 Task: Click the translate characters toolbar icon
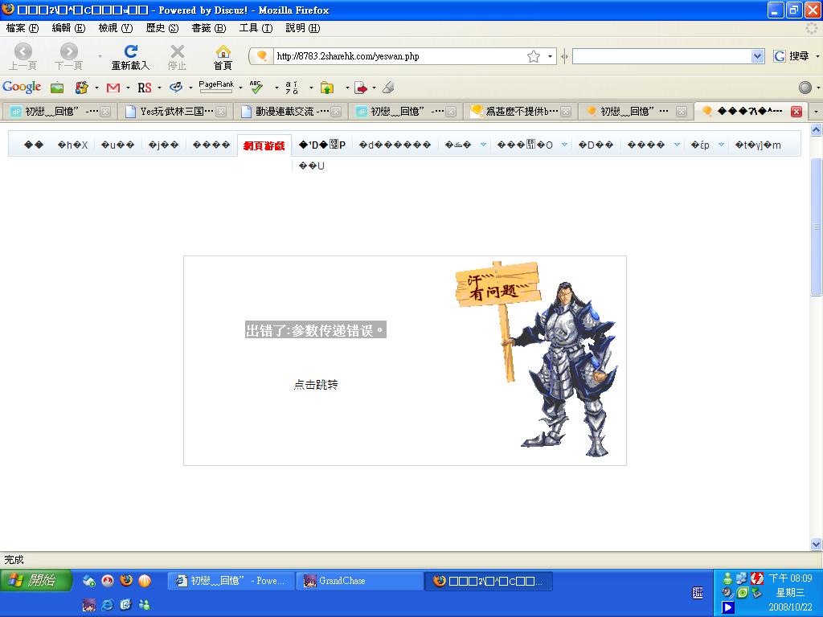[x=292, y=88]
